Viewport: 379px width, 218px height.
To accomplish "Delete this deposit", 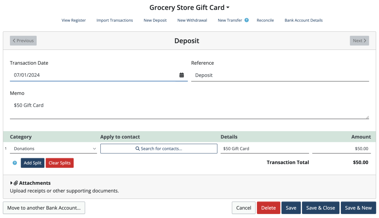I will (x=268, y=208).
